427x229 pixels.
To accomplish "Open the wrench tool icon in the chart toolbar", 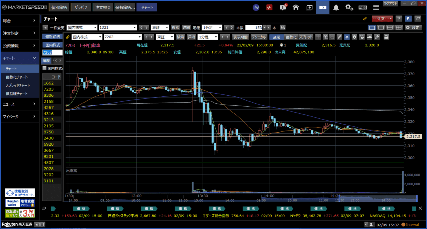I will 377,37.
